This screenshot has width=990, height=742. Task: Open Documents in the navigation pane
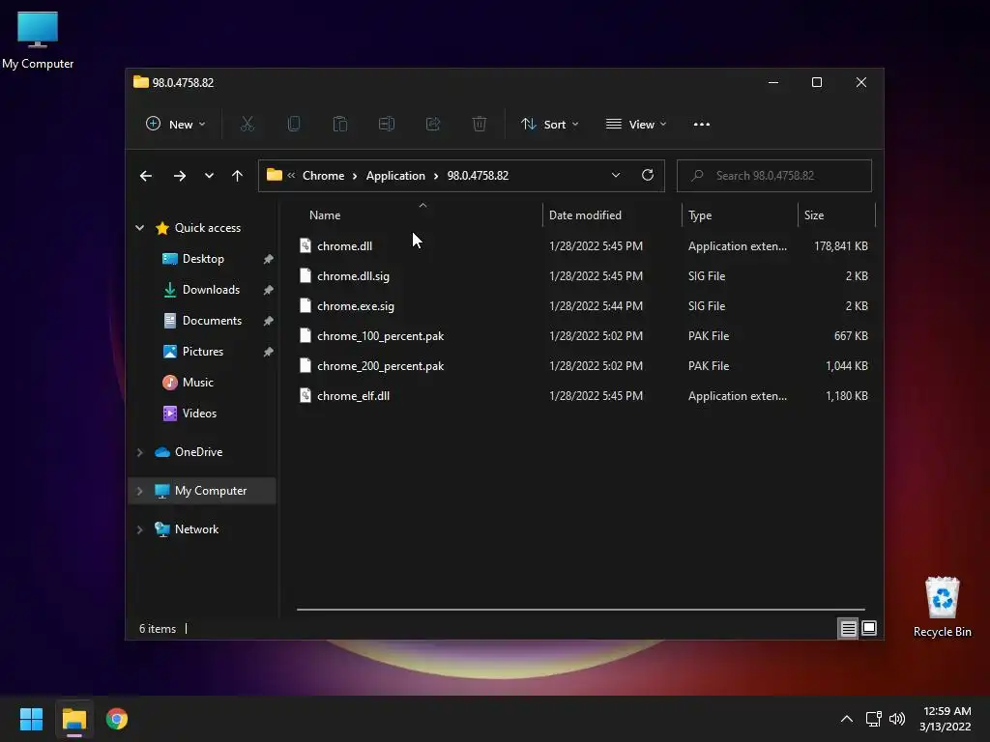pyautogui.click(x=212, y=321)
